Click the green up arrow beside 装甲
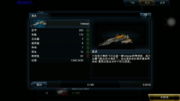 click(x=87, y=30)
